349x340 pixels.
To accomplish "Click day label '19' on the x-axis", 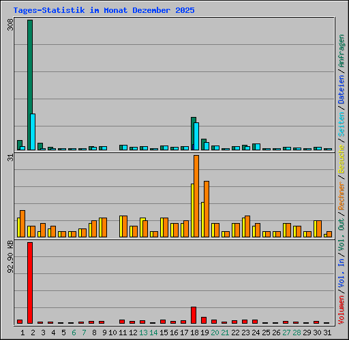I will coord(204,333).
